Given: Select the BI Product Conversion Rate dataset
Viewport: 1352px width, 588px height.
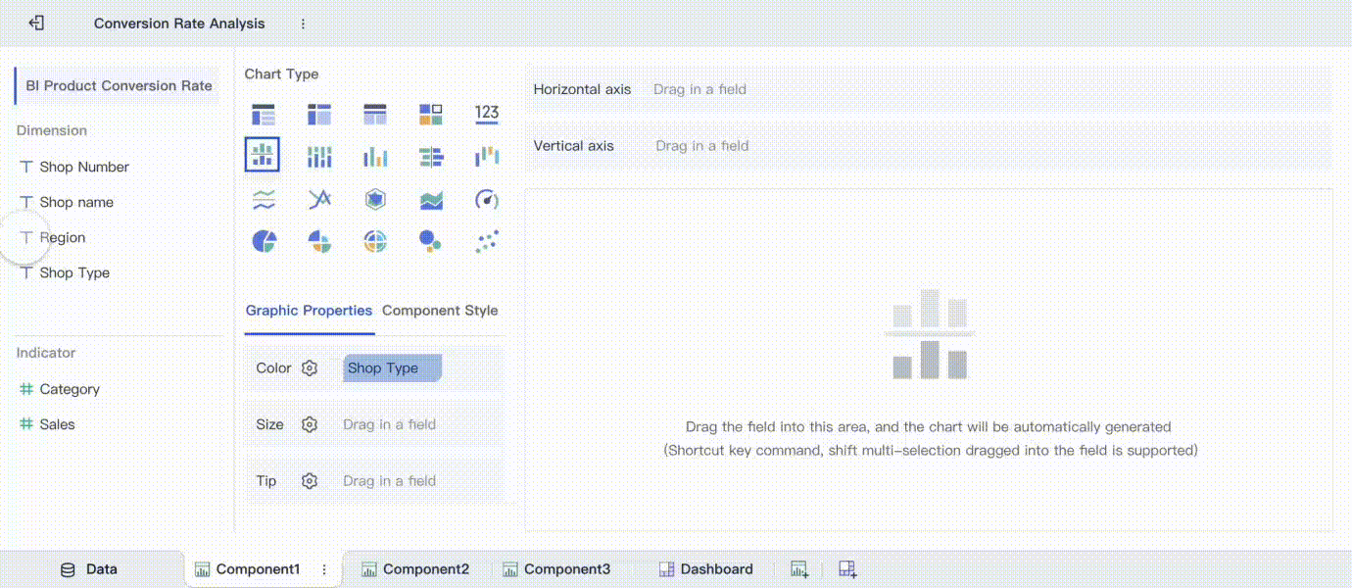Looking at the screenshot, I should 119,86.
